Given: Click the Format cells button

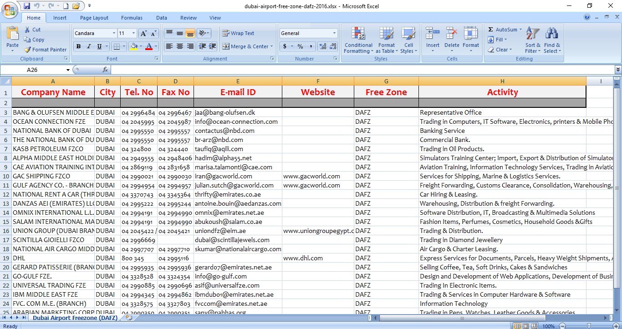Looking at the screenshot, I should (x=471, y=40).
